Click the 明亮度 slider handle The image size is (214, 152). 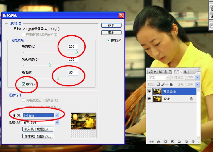(x=76, y=52)
